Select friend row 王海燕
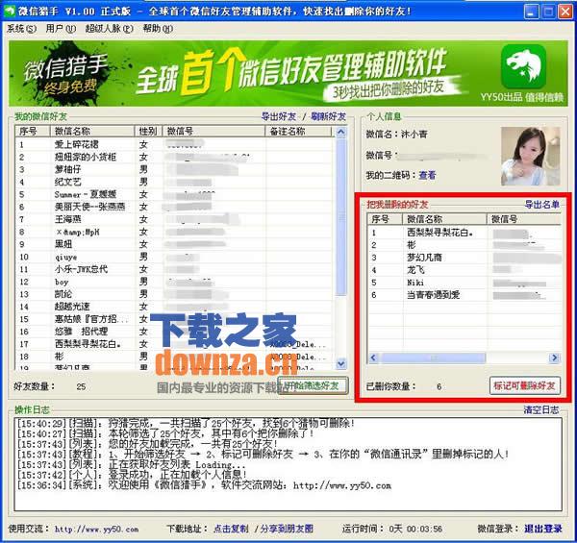This screenshot has width=577, height=543. [175, 219]
